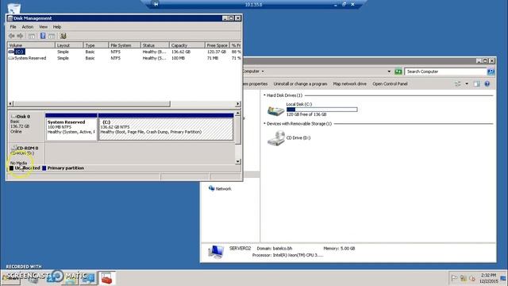Sort by the Status column header

pos(155,45)
